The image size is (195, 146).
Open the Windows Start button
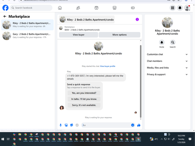point(3,139)
